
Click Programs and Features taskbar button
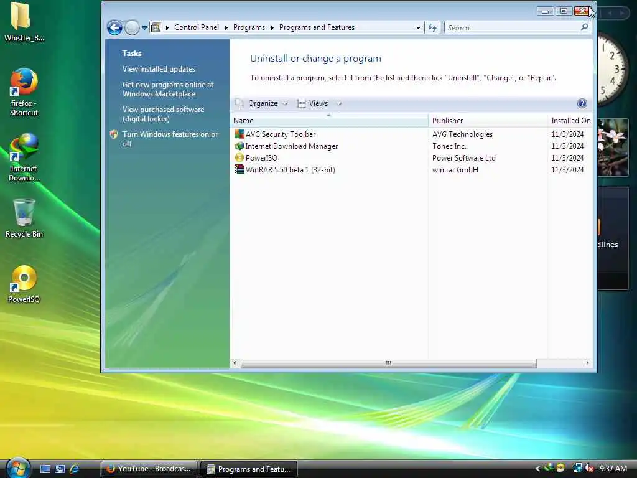click(x=249, y=469)
